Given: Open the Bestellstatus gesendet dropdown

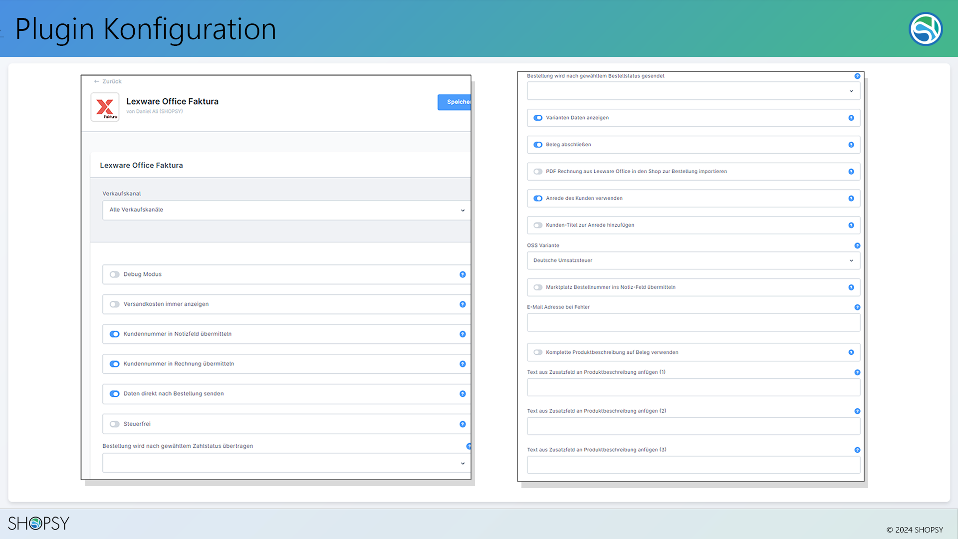Looking at the screenshot, I should [694, 91].
